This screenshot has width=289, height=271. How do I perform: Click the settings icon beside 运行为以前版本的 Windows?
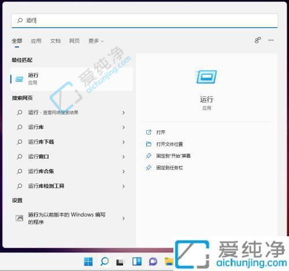(x=19, y=218)
